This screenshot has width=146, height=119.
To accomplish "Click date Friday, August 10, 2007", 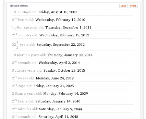I will tap(58, 12).
